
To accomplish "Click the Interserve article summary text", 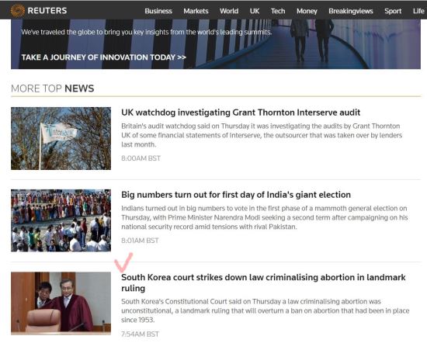I will pyautogui.click(x=262, y=135).
